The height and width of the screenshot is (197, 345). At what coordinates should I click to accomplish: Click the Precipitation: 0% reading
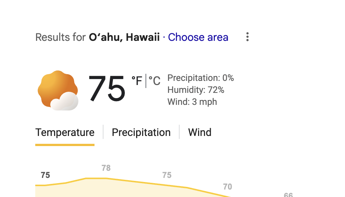(x=200, y=78)
